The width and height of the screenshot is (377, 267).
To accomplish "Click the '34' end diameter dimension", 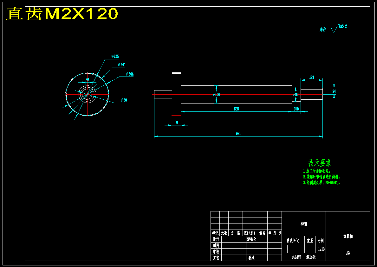I will click(x=334, y=91).
